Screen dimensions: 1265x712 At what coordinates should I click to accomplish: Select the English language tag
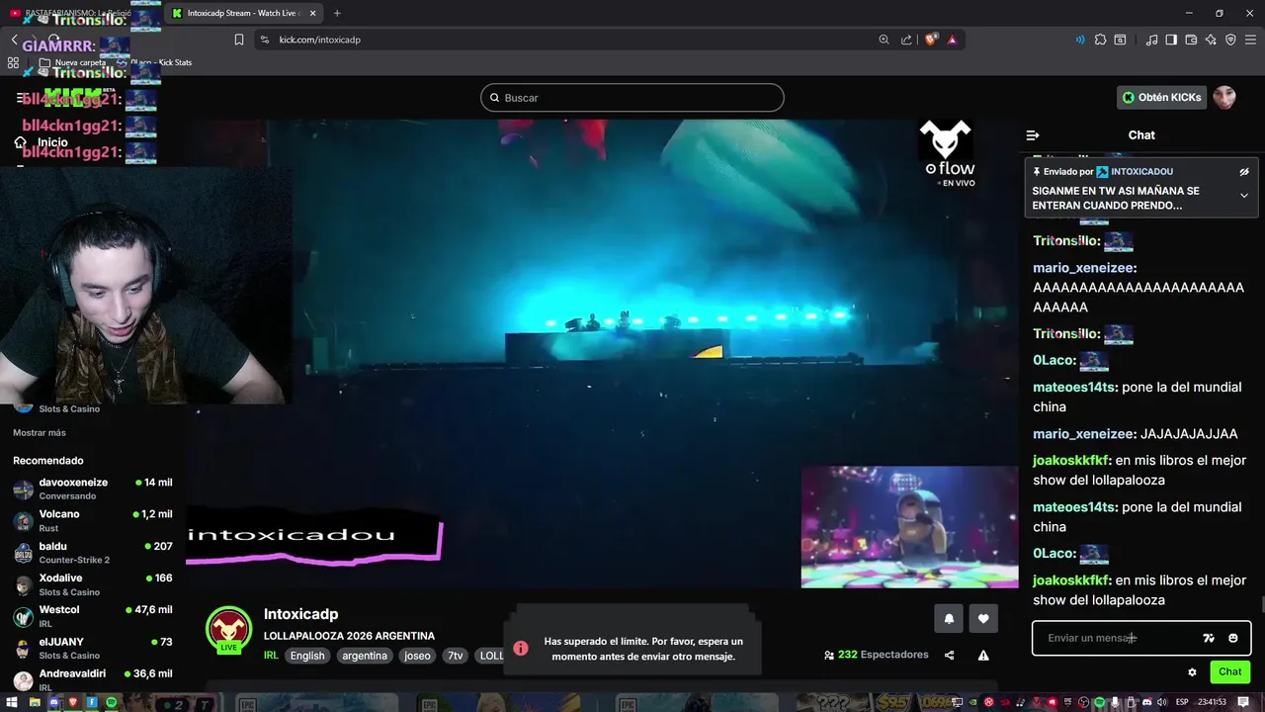(307, 656)
